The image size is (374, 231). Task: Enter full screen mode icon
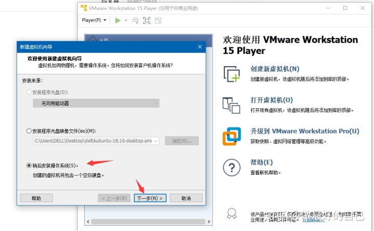(x=146, y=20)
